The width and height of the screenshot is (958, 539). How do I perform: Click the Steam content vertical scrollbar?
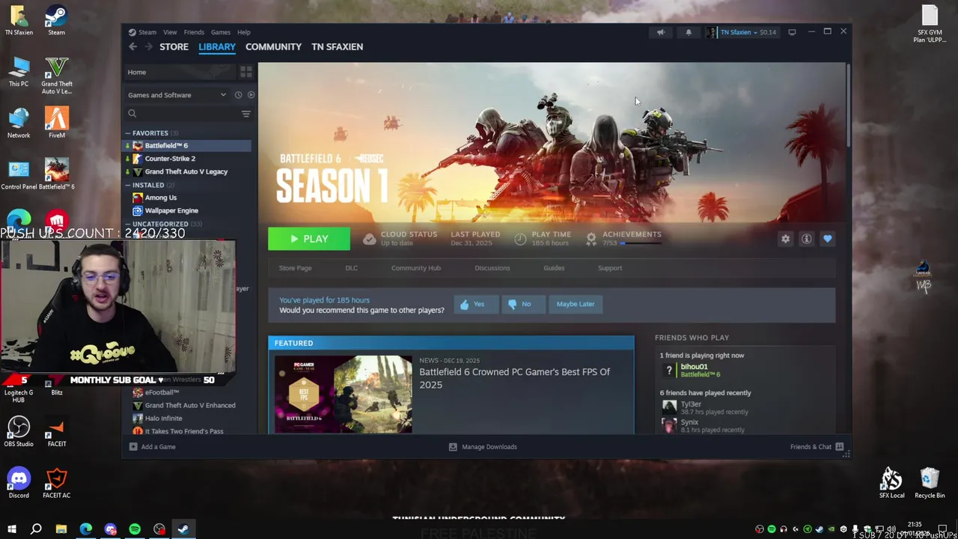(848, 106)
